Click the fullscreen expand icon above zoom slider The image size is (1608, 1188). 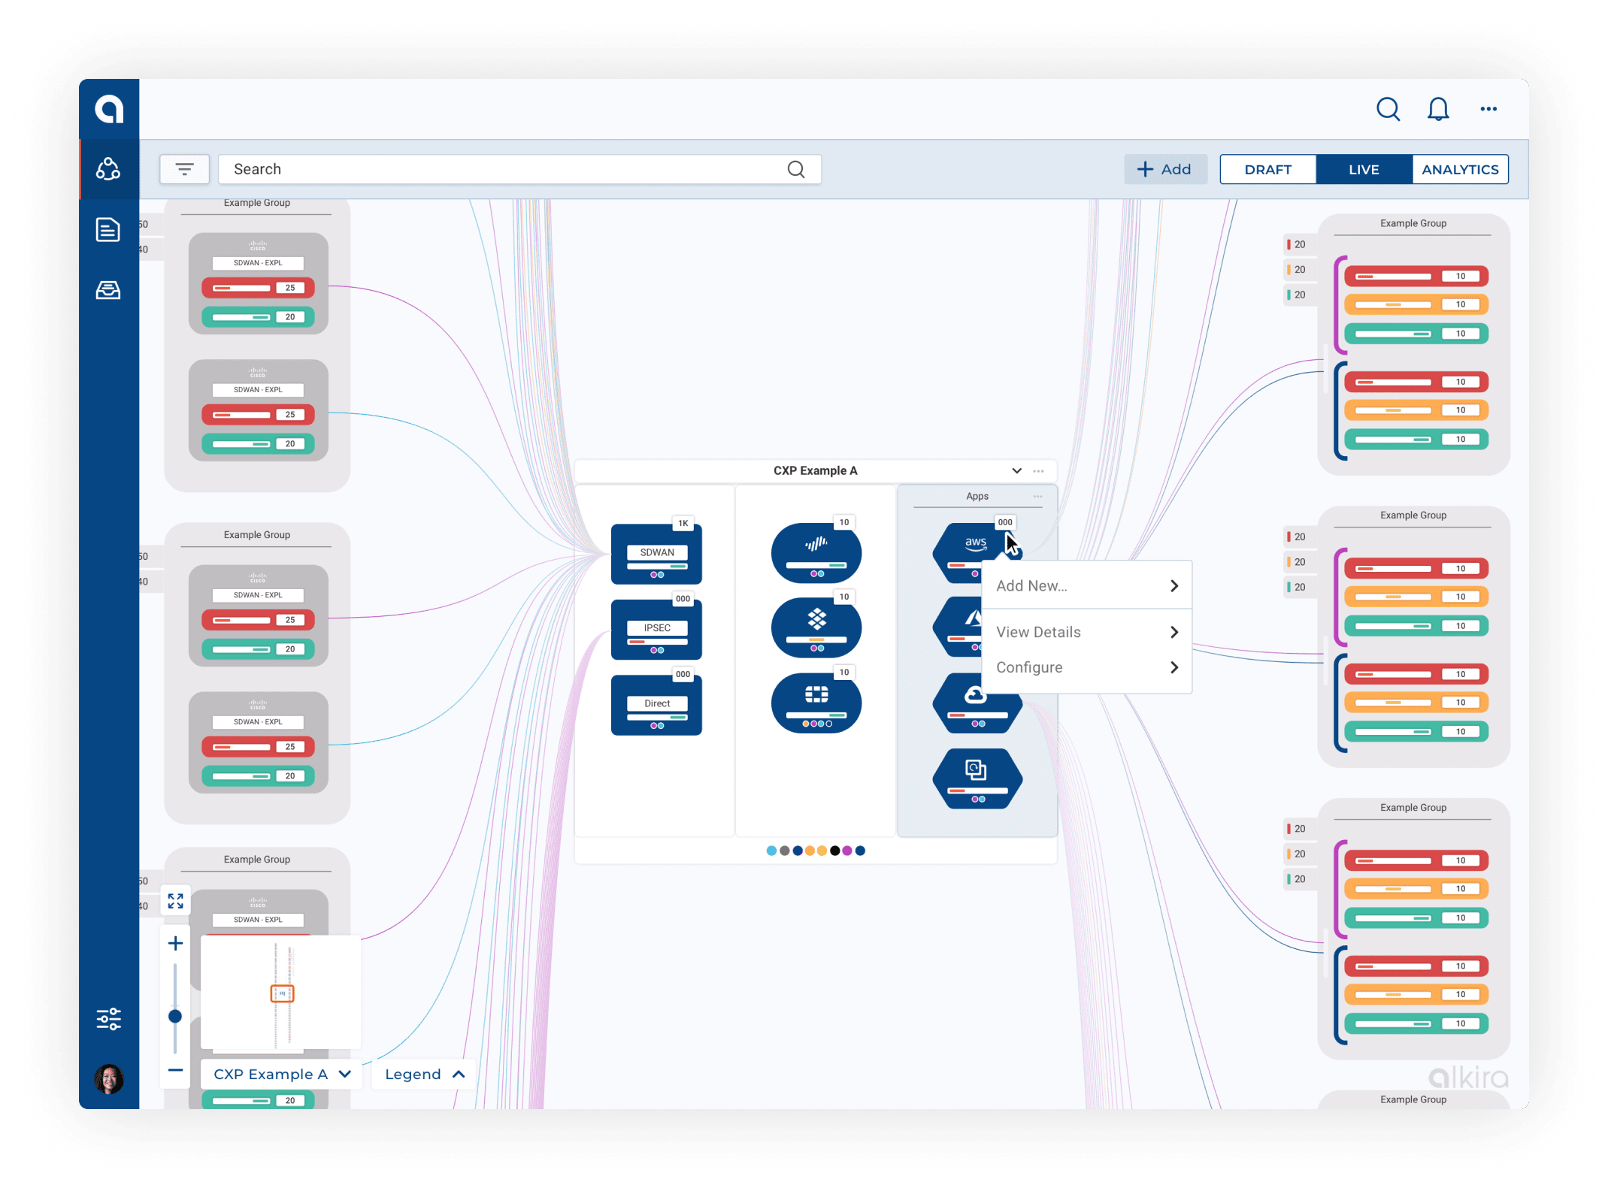pyautogui.click(x=176, y=900)
